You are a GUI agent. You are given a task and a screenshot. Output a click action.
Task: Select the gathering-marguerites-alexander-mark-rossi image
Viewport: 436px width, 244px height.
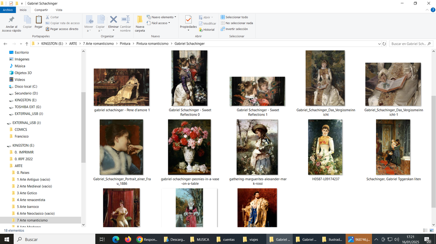click(x=257, y=147)
